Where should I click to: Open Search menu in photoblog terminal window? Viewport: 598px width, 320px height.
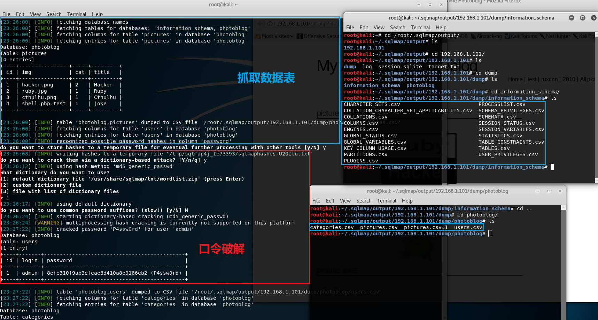click(x=364, y=201)
